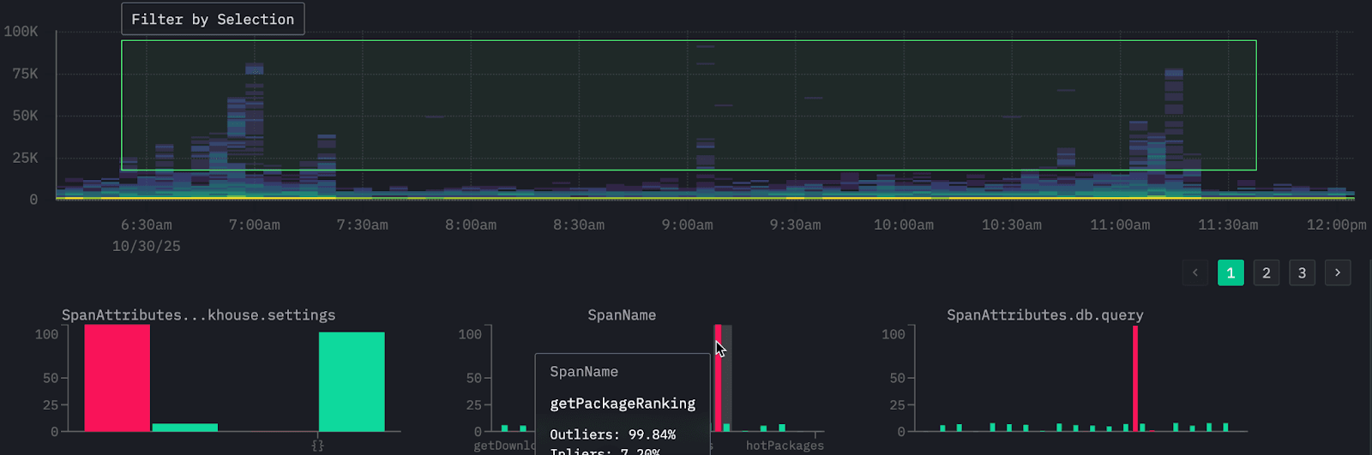The width and height of the screenshot is (1372, 455).
Task: Go to the previous page chevron
Action: [x=1195, y=272]
